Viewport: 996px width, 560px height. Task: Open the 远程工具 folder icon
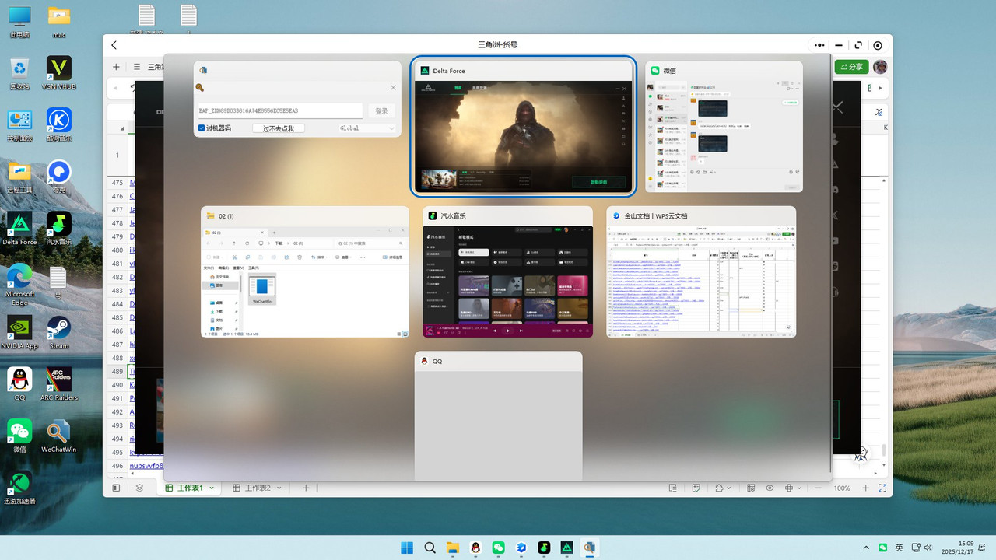coord(19,177)
